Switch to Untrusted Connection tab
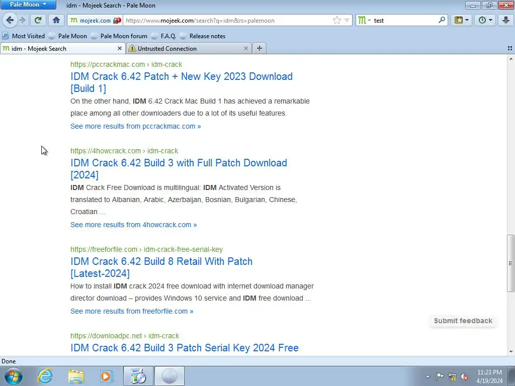 click(x=189, y=49)
